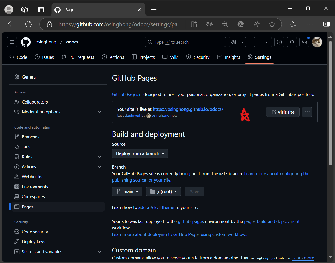Image resolution: width=335 pixels, height=263 pixels.
Task: Open notifications inbox icon
Action: [x=304, y=42]
